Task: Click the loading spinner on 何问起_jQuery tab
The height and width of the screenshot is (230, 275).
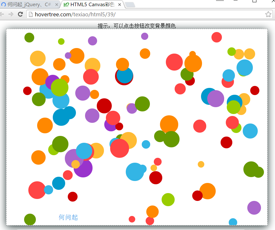Action: click(4, 5)
